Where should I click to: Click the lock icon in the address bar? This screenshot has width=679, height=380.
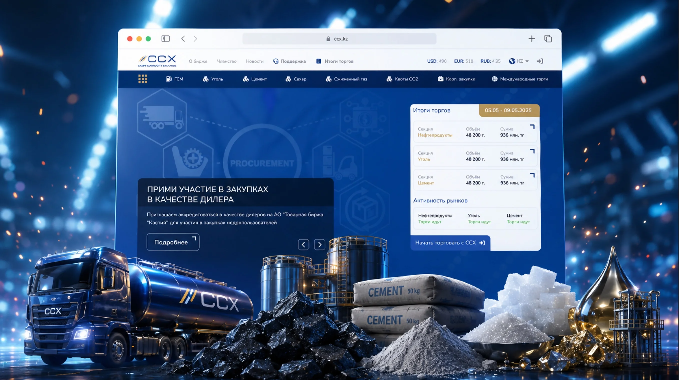(328, 39)
